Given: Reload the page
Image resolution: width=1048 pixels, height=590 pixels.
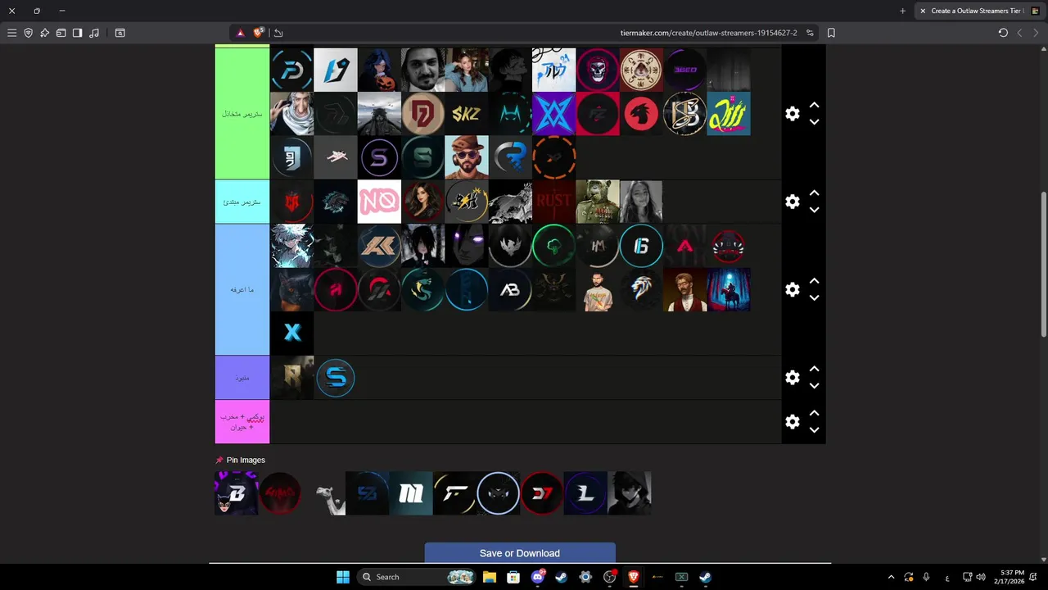Looking at the screenshot, I should coord(1003,33).
